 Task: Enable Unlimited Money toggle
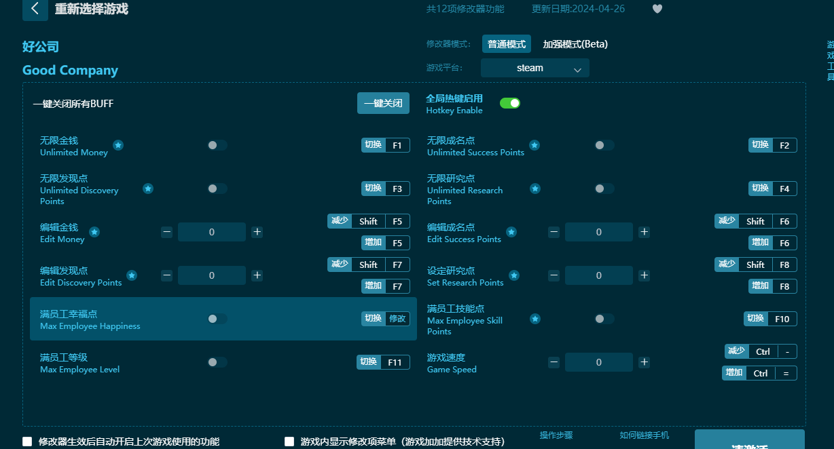pyautogui.click(x=217, y=145)
